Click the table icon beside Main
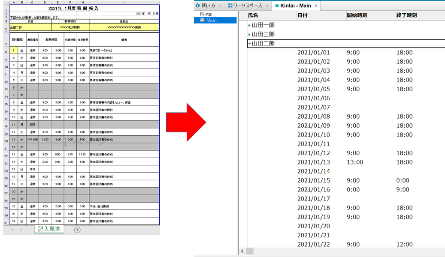 tap(203, 21)
